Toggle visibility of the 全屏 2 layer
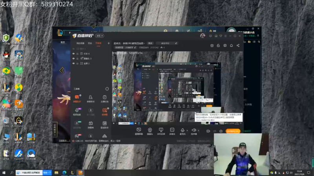 (x=73, y=63)
